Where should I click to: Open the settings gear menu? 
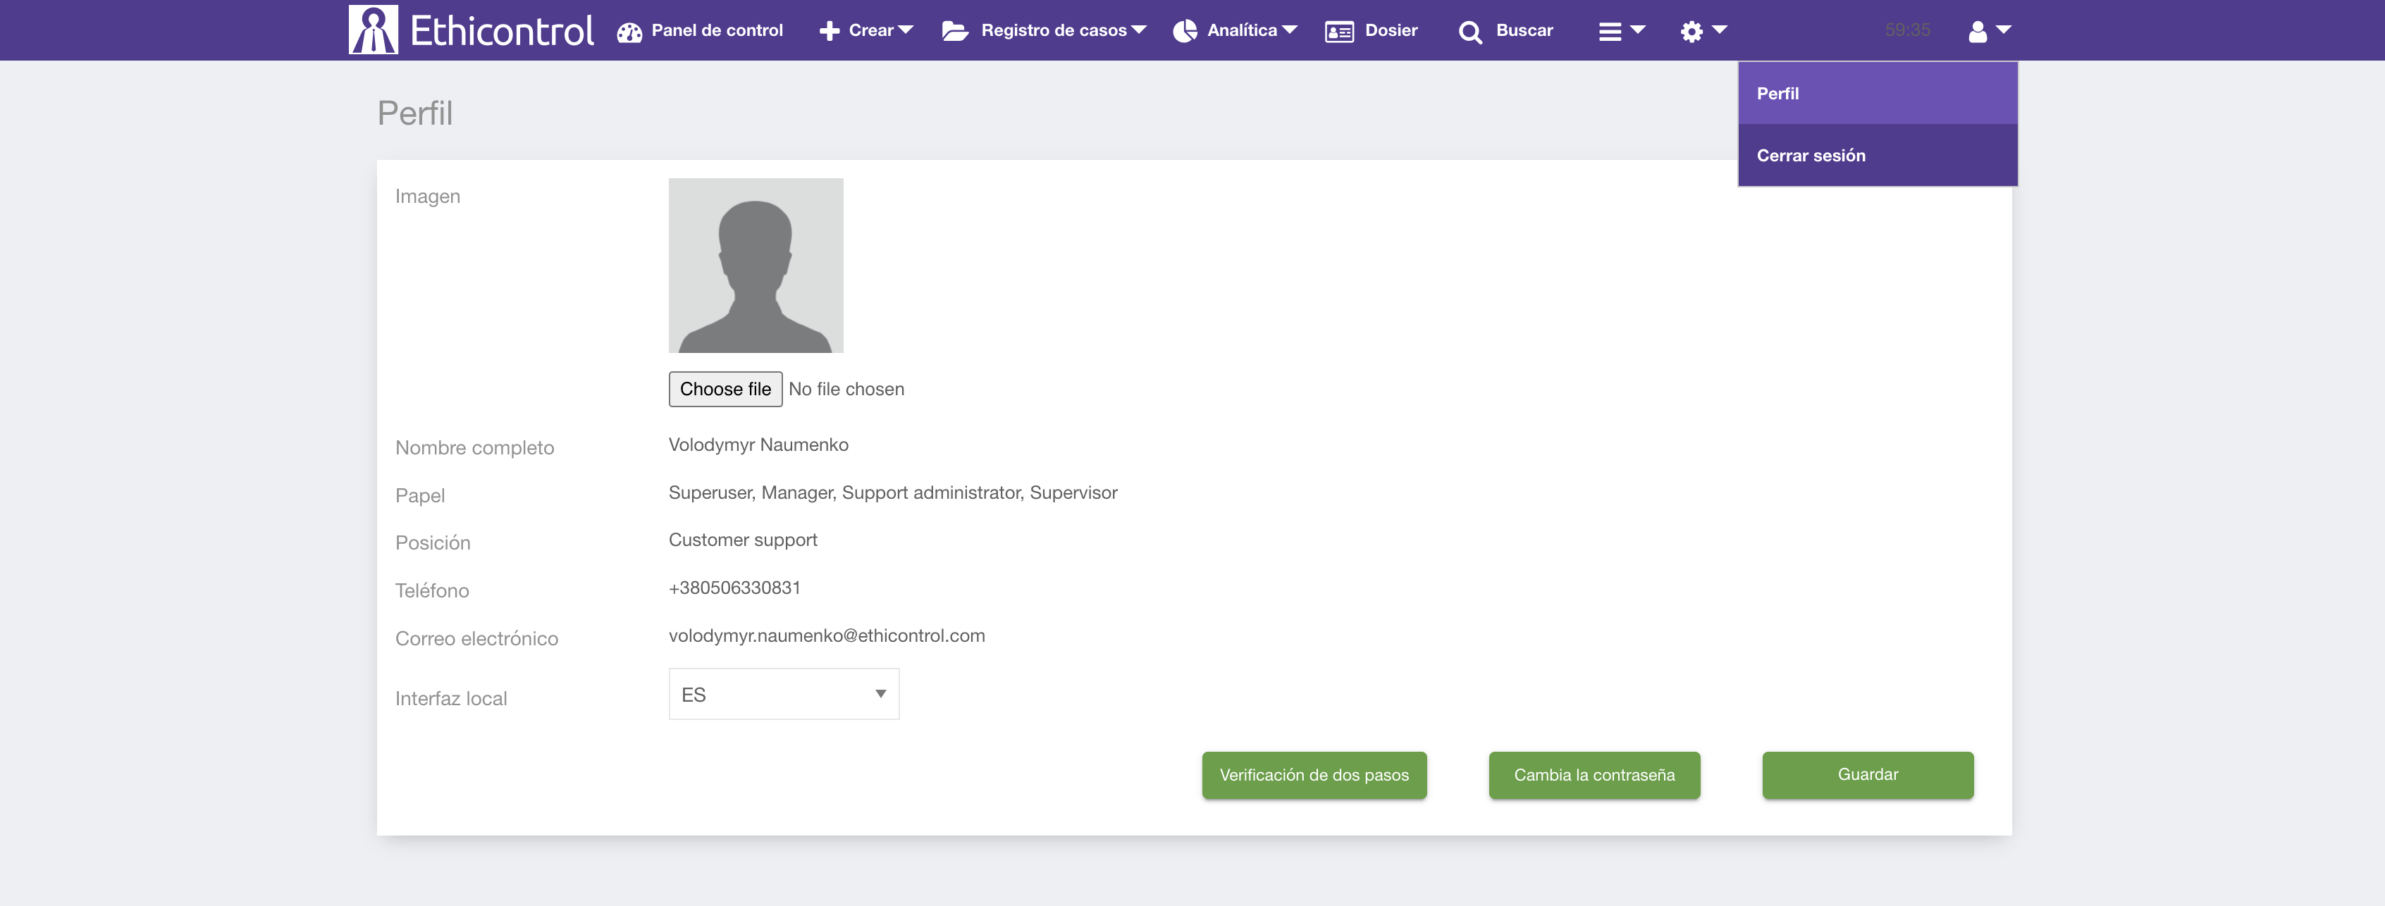pos(1691,32)
